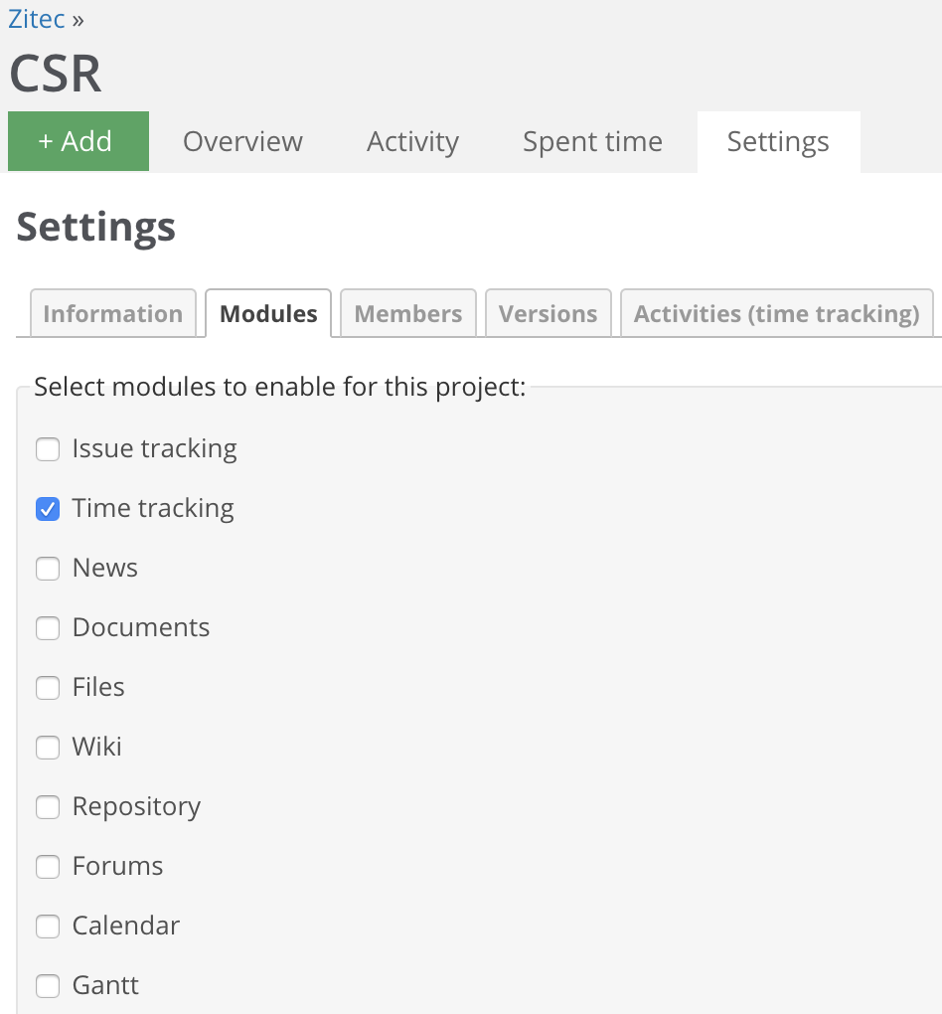Screen dimensions: 942x1014
Task: Check the Gantt module box
Action: pyautogui.click(x=47, y=985)
